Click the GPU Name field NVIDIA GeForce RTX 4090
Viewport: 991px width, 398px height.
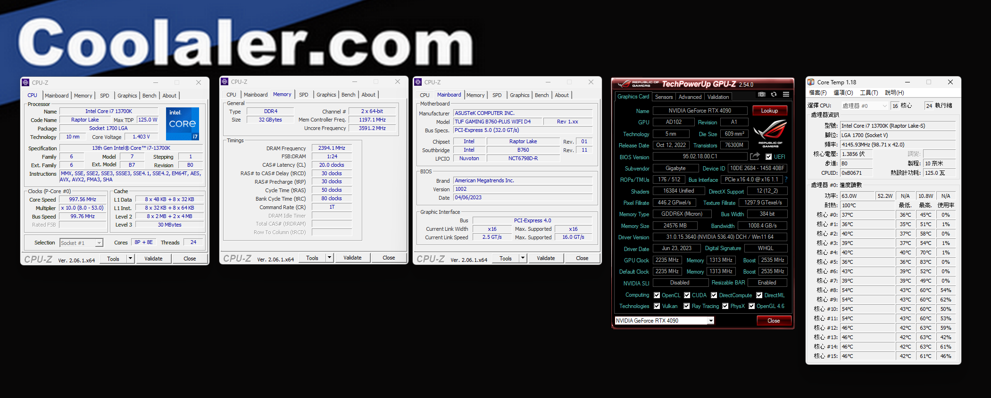(x=700, y=111)
